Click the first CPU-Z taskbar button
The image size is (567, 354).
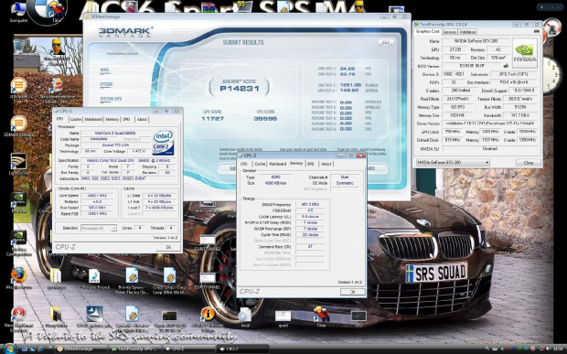tap(188, 349)
